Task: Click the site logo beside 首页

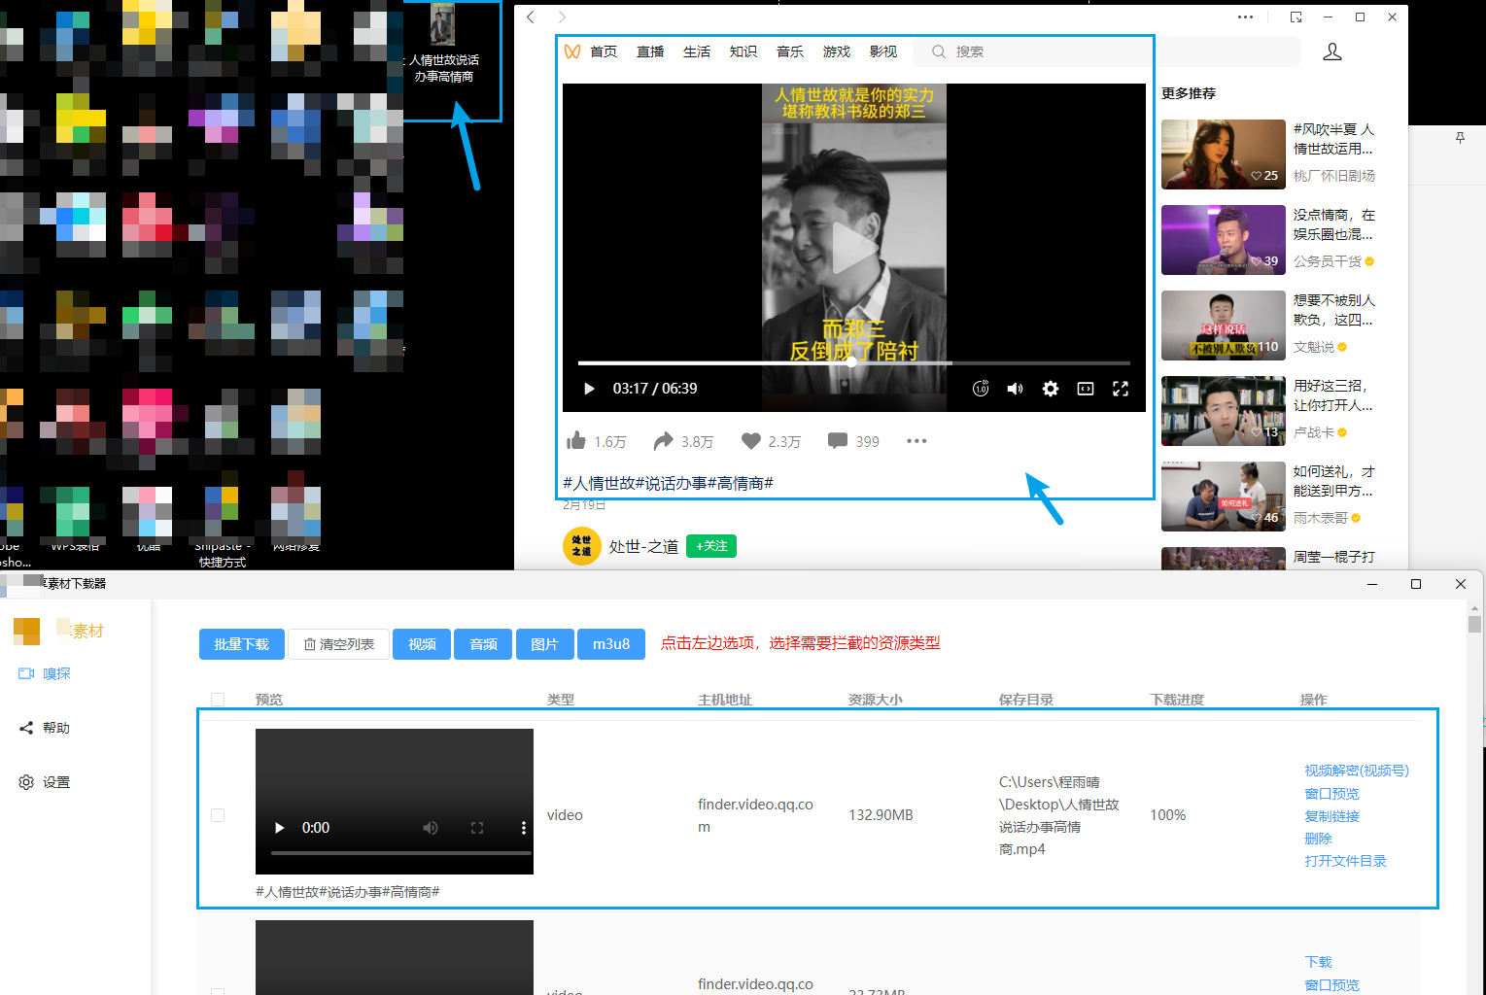Action: pos(572,51)
